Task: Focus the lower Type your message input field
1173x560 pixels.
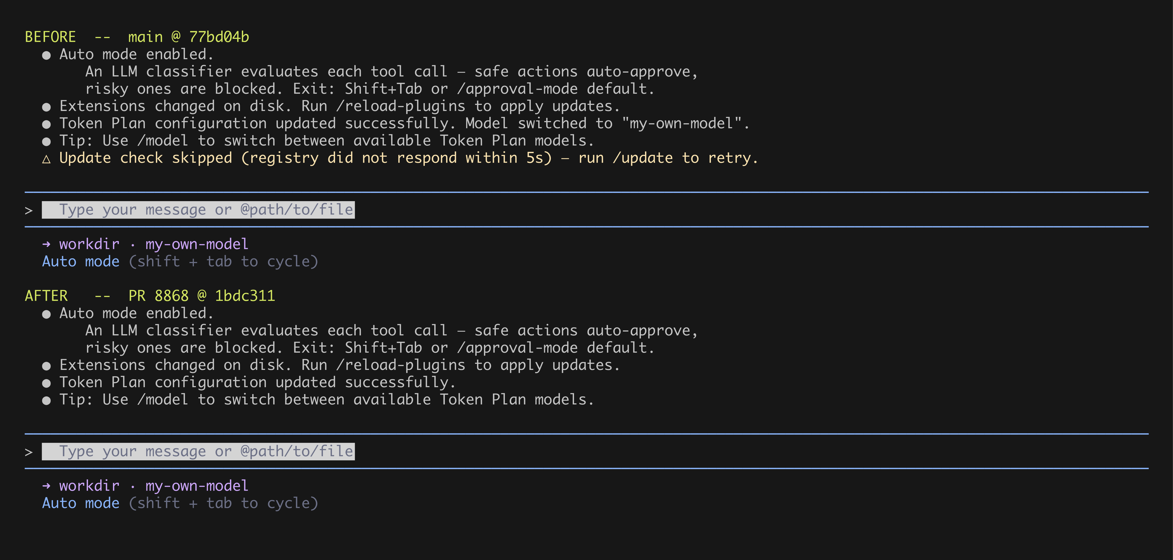Action: coord(198,452)
